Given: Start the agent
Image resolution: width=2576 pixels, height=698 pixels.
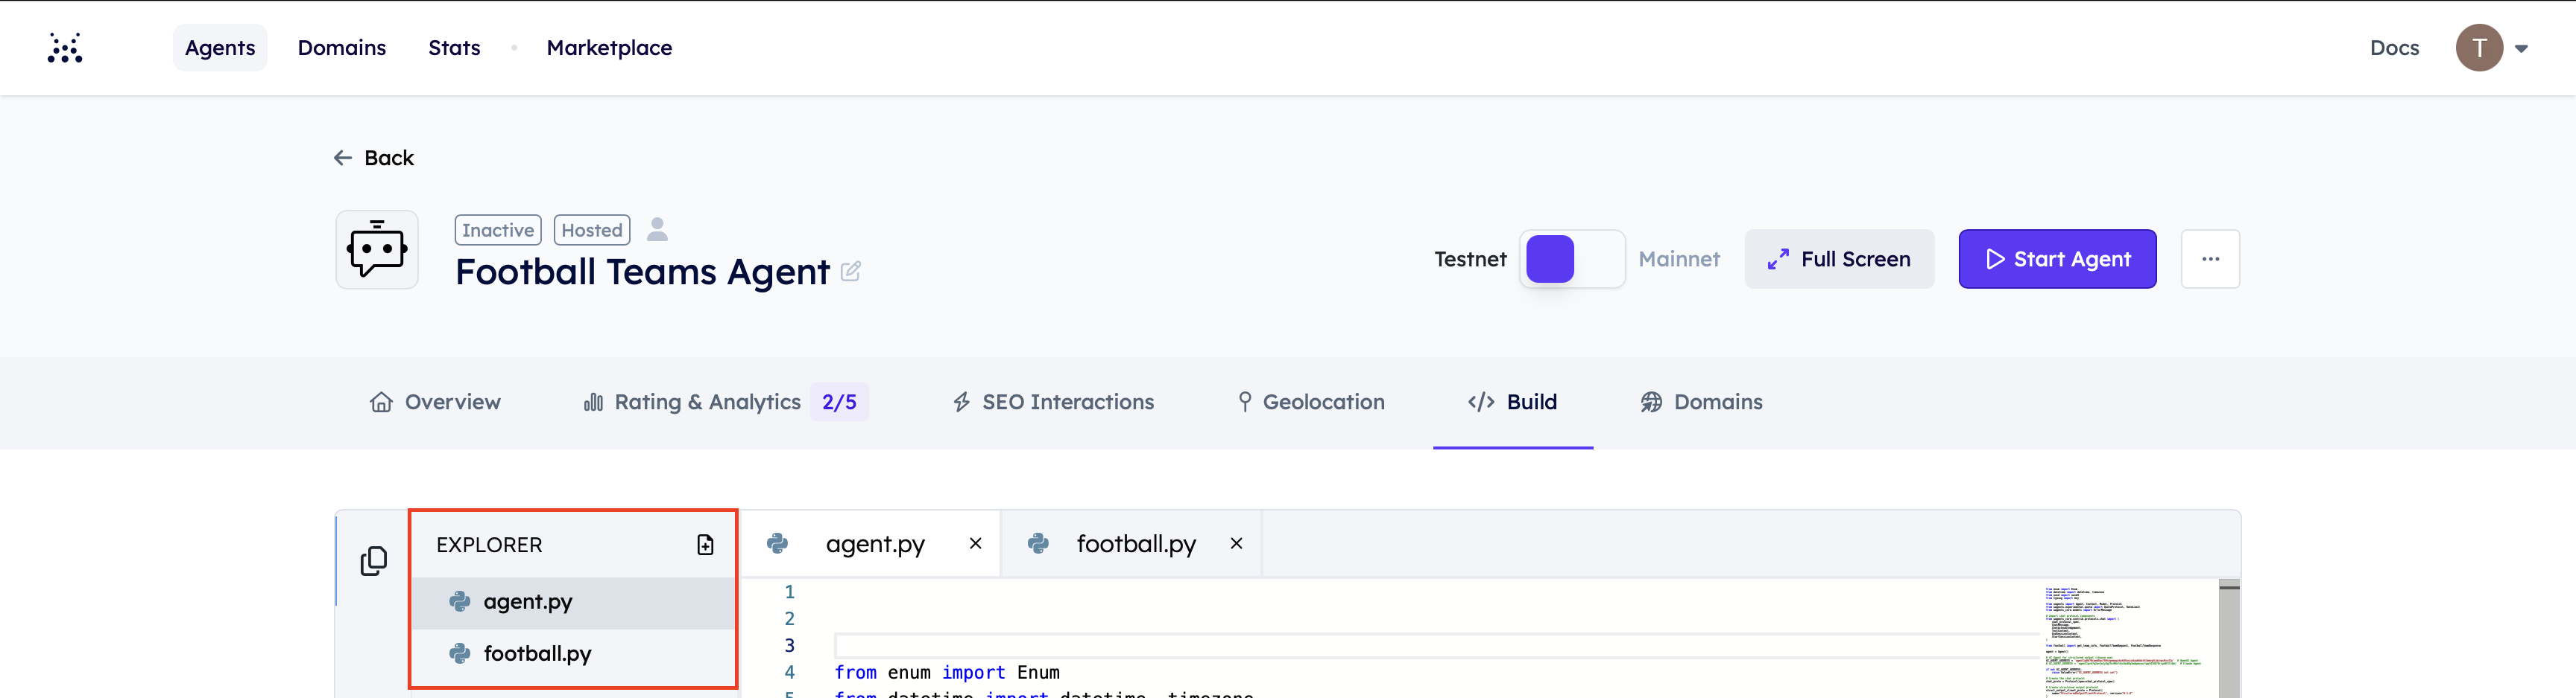Looking at the screenshot, I should (x=2057, y=259).
